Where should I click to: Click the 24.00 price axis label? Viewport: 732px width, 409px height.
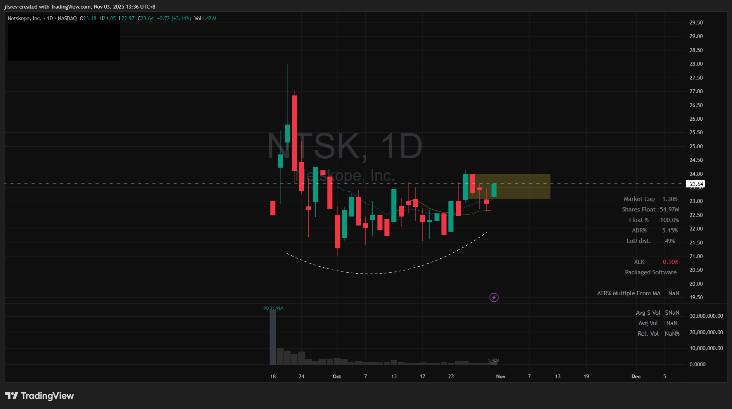click(696, 174)
